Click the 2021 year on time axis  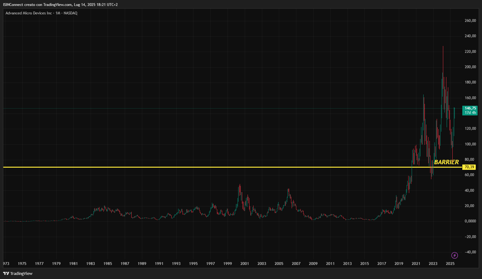point(416,264)
